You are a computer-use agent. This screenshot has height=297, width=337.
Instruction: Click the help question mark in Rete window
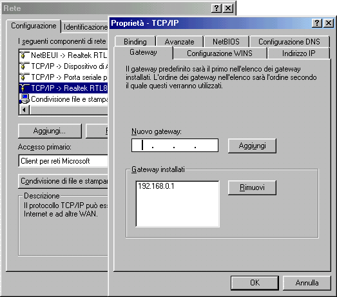pos(217,8)
